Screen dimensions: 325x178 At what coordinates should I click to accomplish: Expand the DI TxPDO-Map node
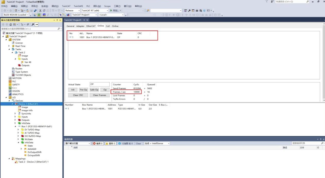(x=18, y=130)
